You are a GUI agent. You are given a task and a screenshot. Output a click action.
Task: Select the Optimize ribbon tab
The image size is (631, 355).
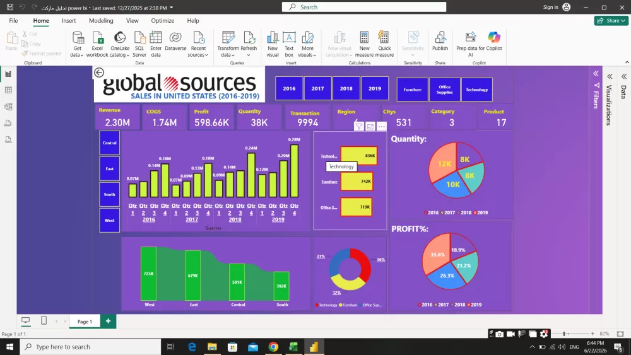pos(163,21)
